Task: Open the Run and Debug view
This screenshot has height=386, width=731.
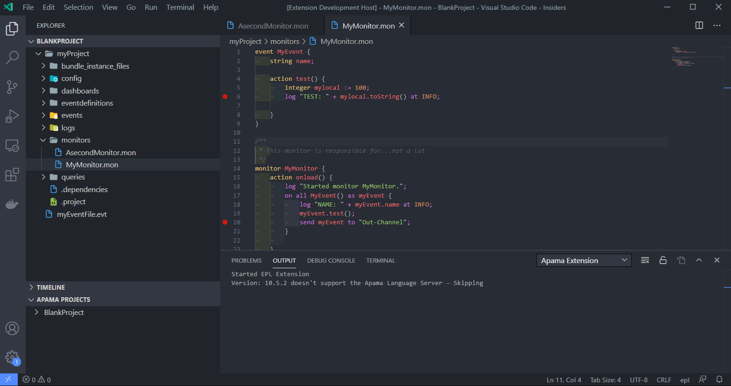Action: coord(12,116)
